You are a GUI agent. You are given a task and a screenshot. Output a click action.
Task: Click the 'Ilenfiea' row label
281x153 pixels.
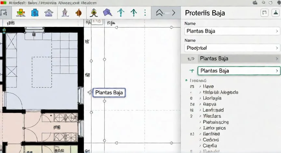tap(211, 134)
